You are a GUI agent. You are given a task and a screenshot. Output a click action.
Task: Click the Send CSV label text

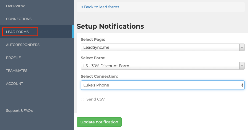[95, 99]
